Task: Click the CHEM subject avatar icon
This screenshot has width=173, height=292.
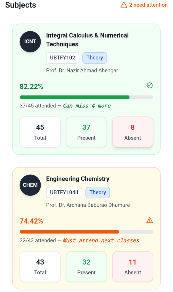Action: pyautogui.click(x=30, y=185)
